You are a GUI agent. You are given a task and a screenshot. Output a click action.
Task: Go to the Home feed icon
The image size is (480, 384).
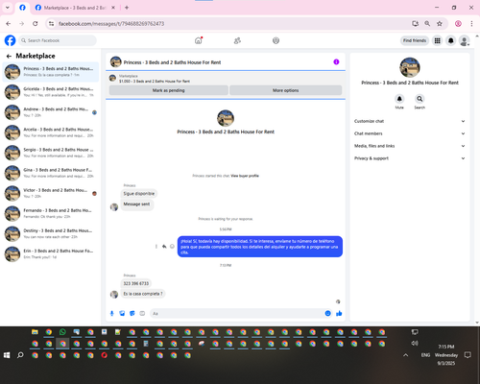pyautogui.click(x=199, y=40)
